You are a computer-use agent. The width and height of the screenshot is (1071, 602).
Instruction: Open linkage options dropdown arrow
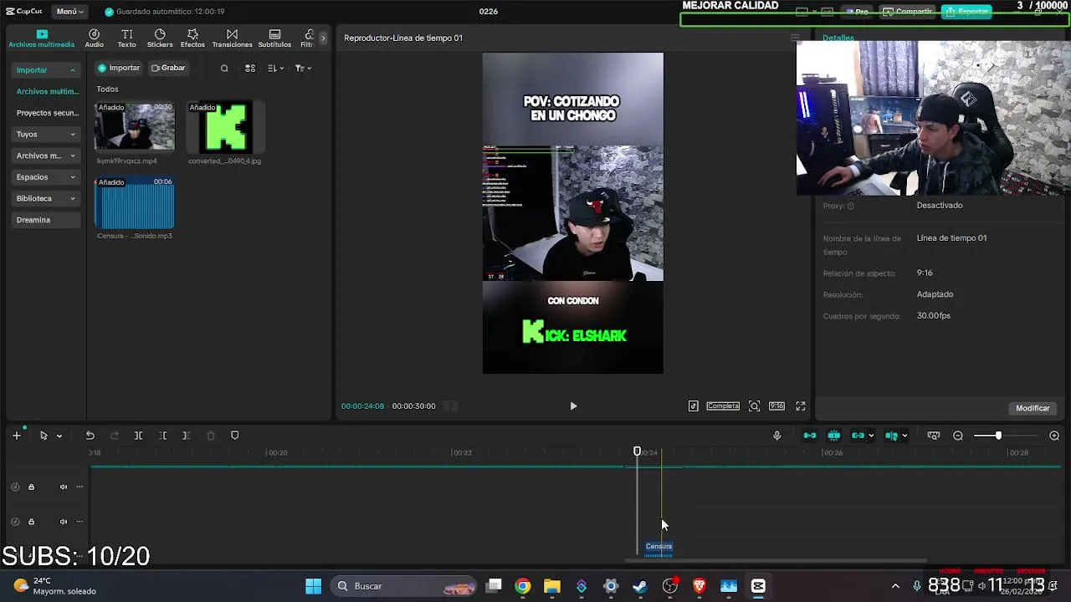click(x=871, y=436)
